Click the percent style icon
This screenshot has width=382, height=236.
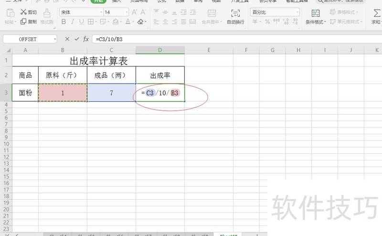pyautogui.click(x=267, y=21)
